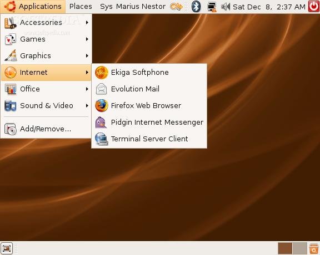Launch Ekiga Softphone
The image size is (320, 255).
[149, 72]
